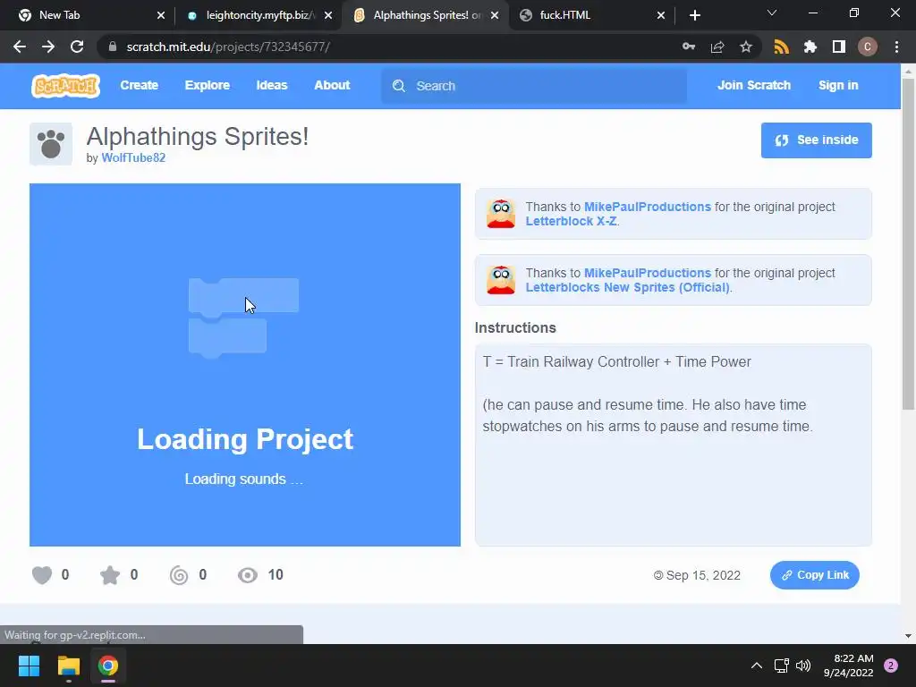The width and height of the screenshot is (916, 687).
Task: Click the address bar URL
Action: coord(228,47)
